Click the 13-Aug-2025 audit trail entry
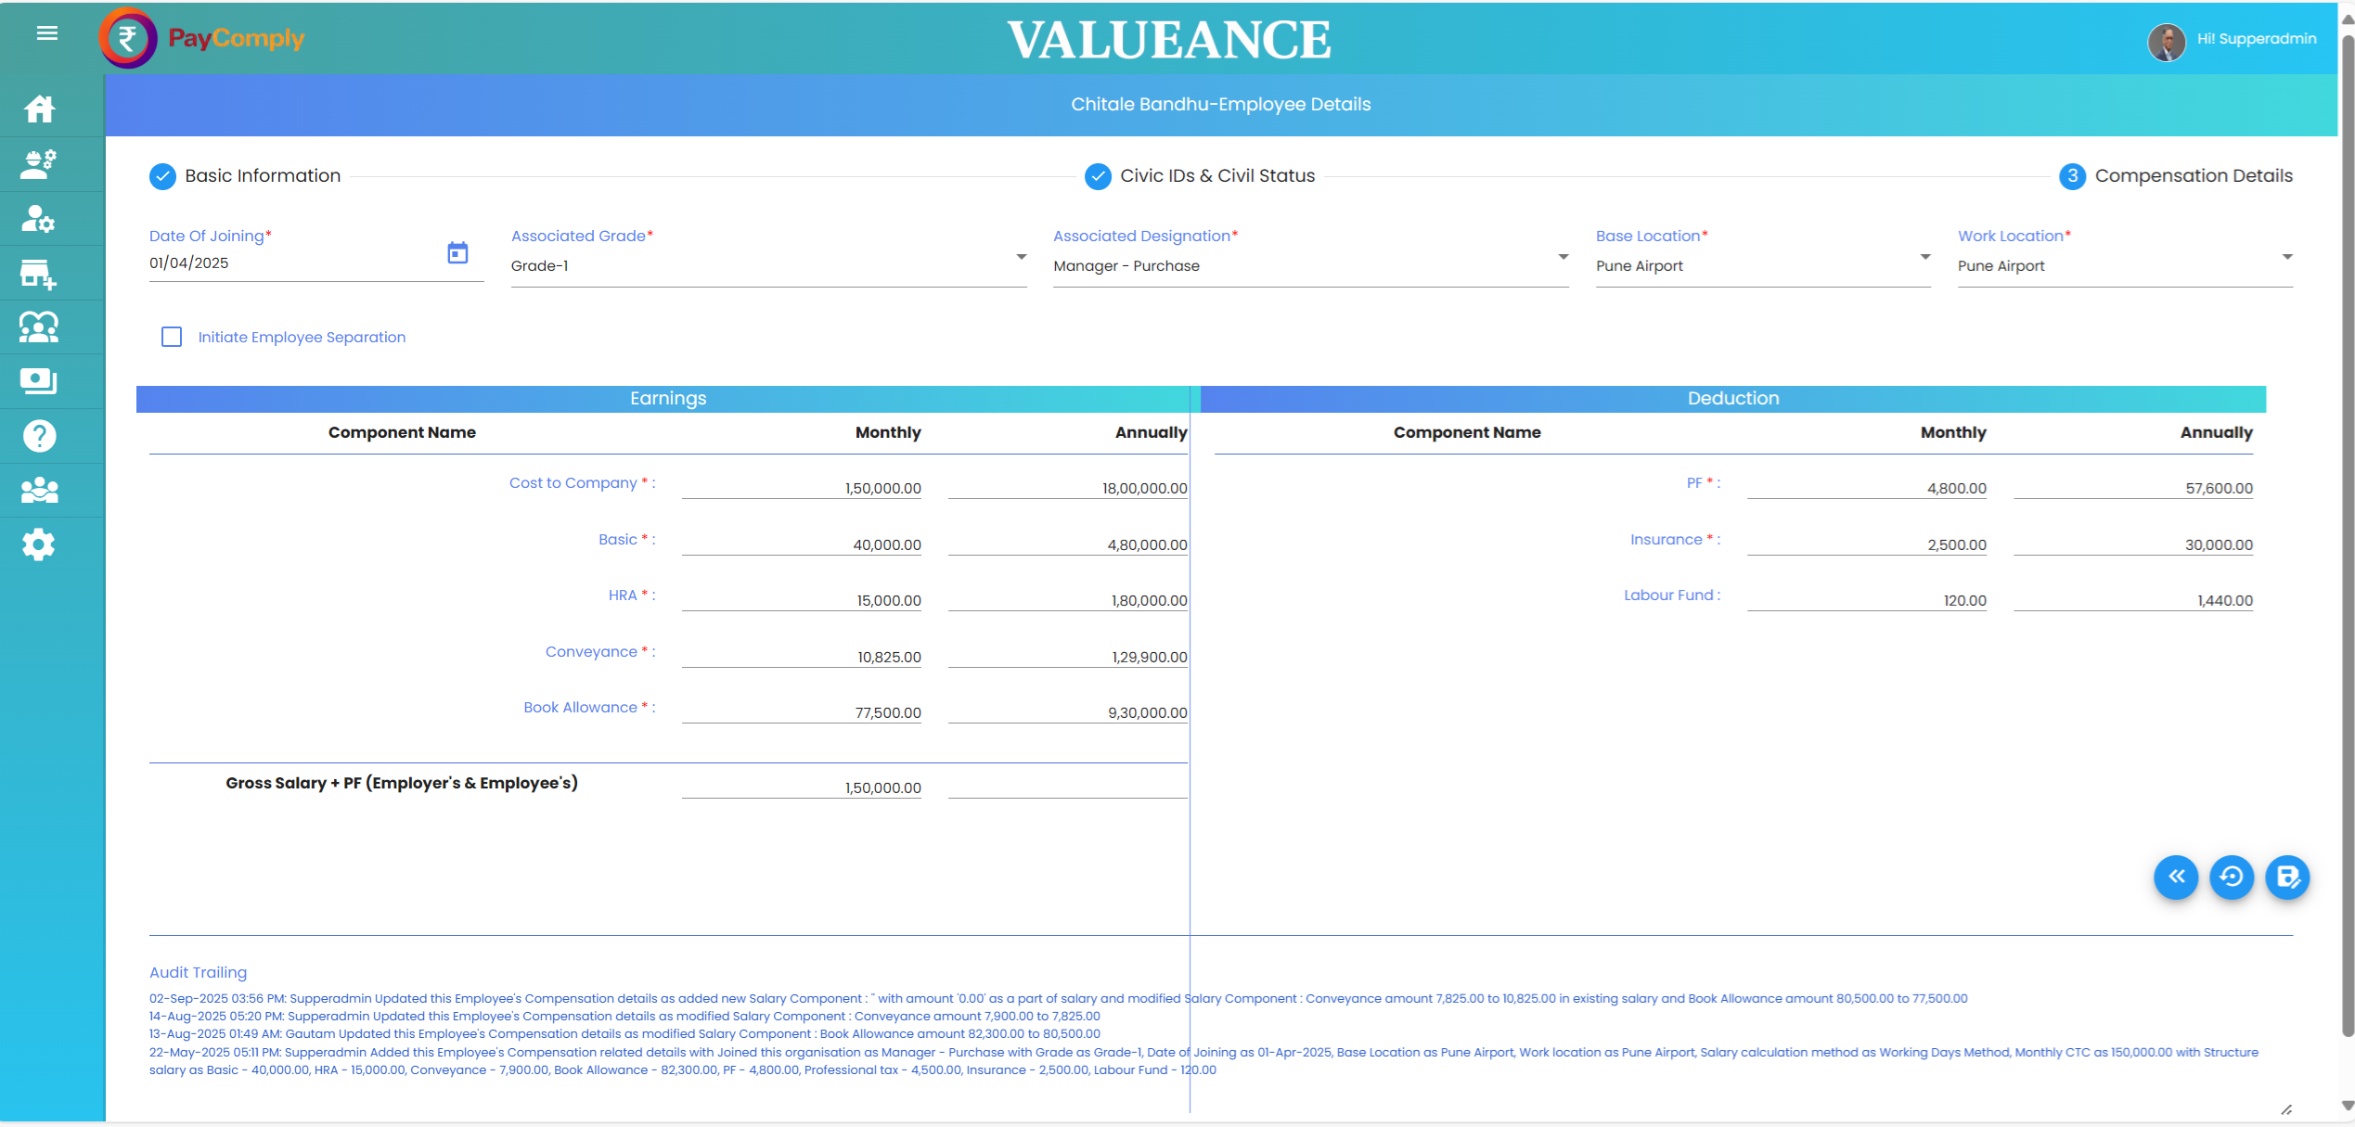 tap(624, 1034)
